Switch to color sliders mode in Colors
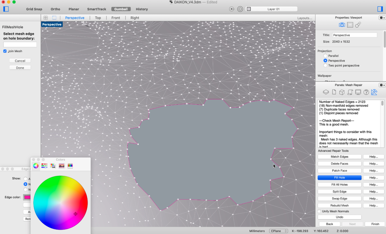The image size is (386, 234). (44, 166)
